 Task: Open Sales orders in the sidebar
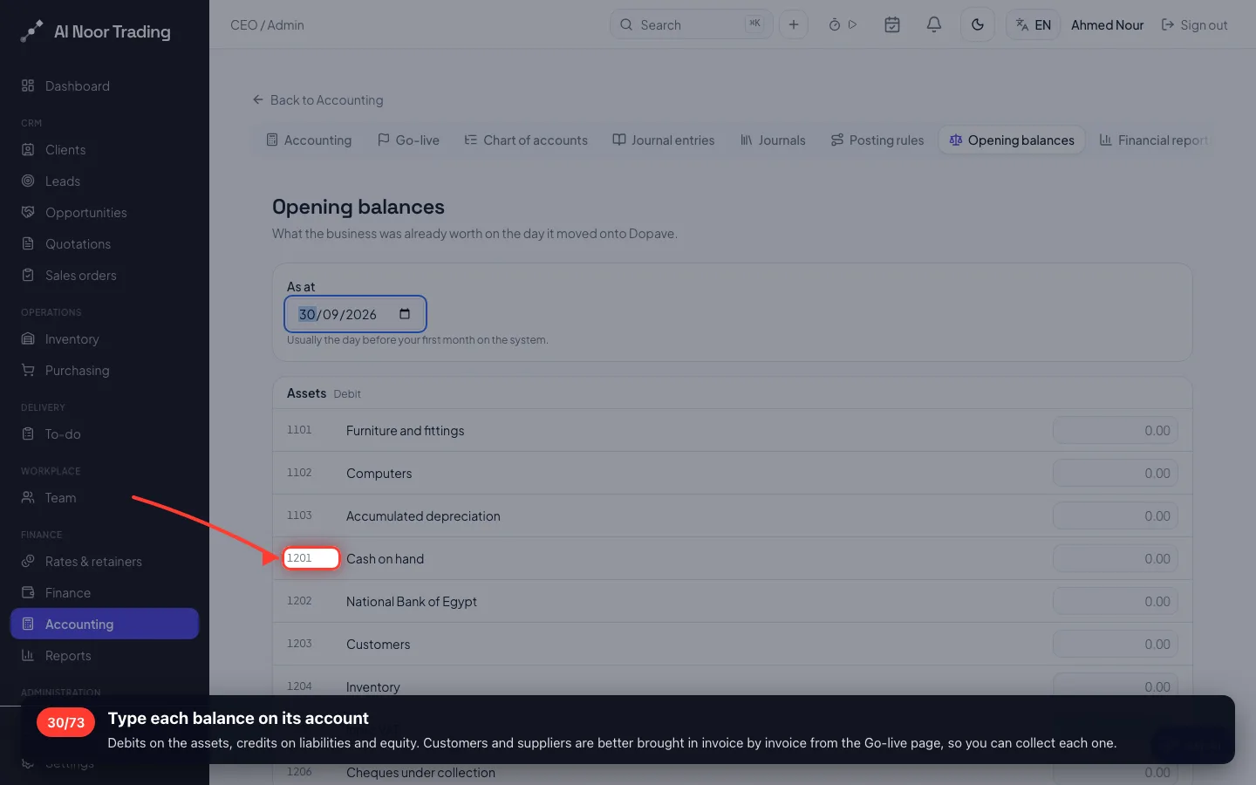pos(105,275)
